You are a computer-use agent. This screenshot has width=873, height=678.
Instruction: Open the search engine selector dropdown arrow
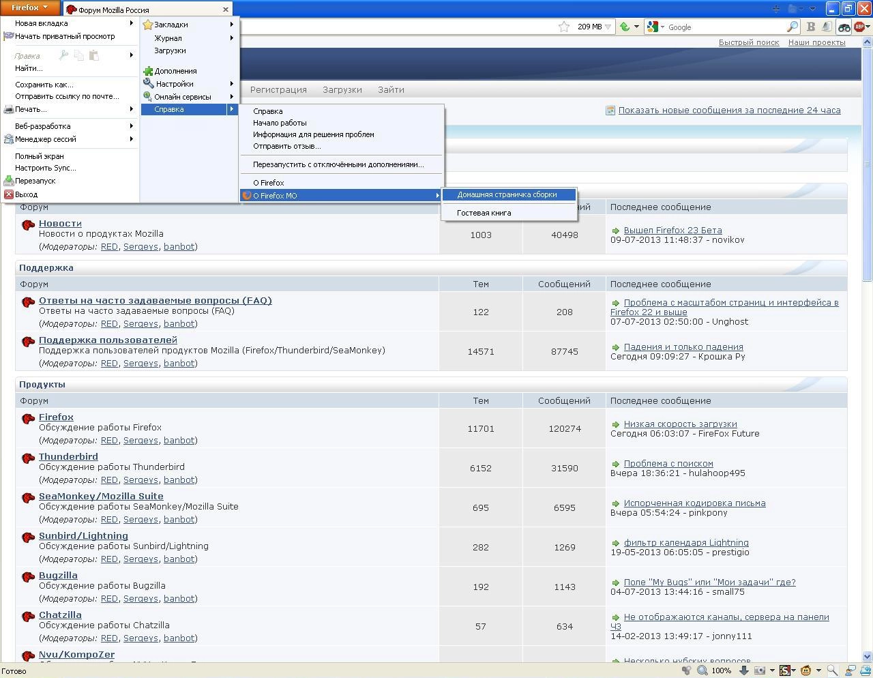[x=662, y=27]
